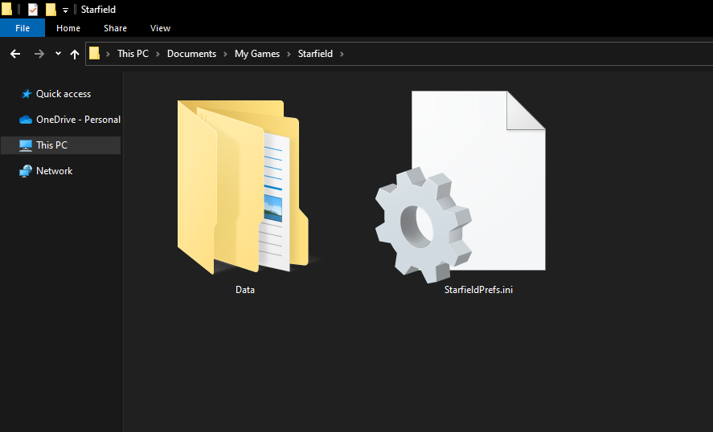The width and height of the screenshot is (713, 432).
Task: Open the File menu tab
Action: click(x=23, y=28)
